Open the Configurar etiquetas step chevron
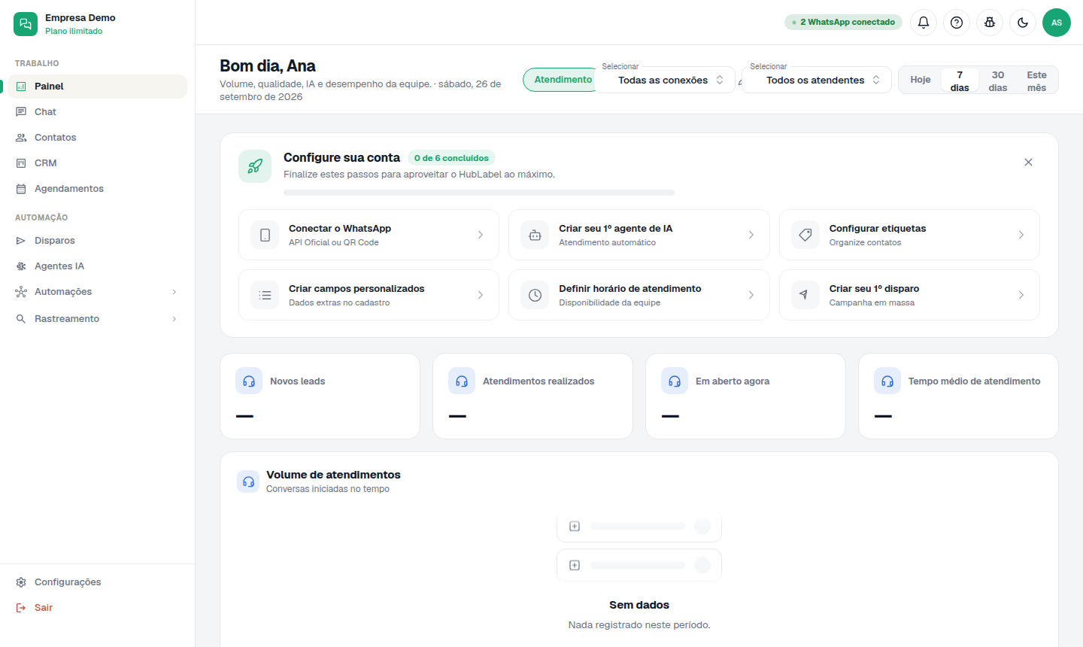Screen dimensions: 1083x647 click(1021, 235)
